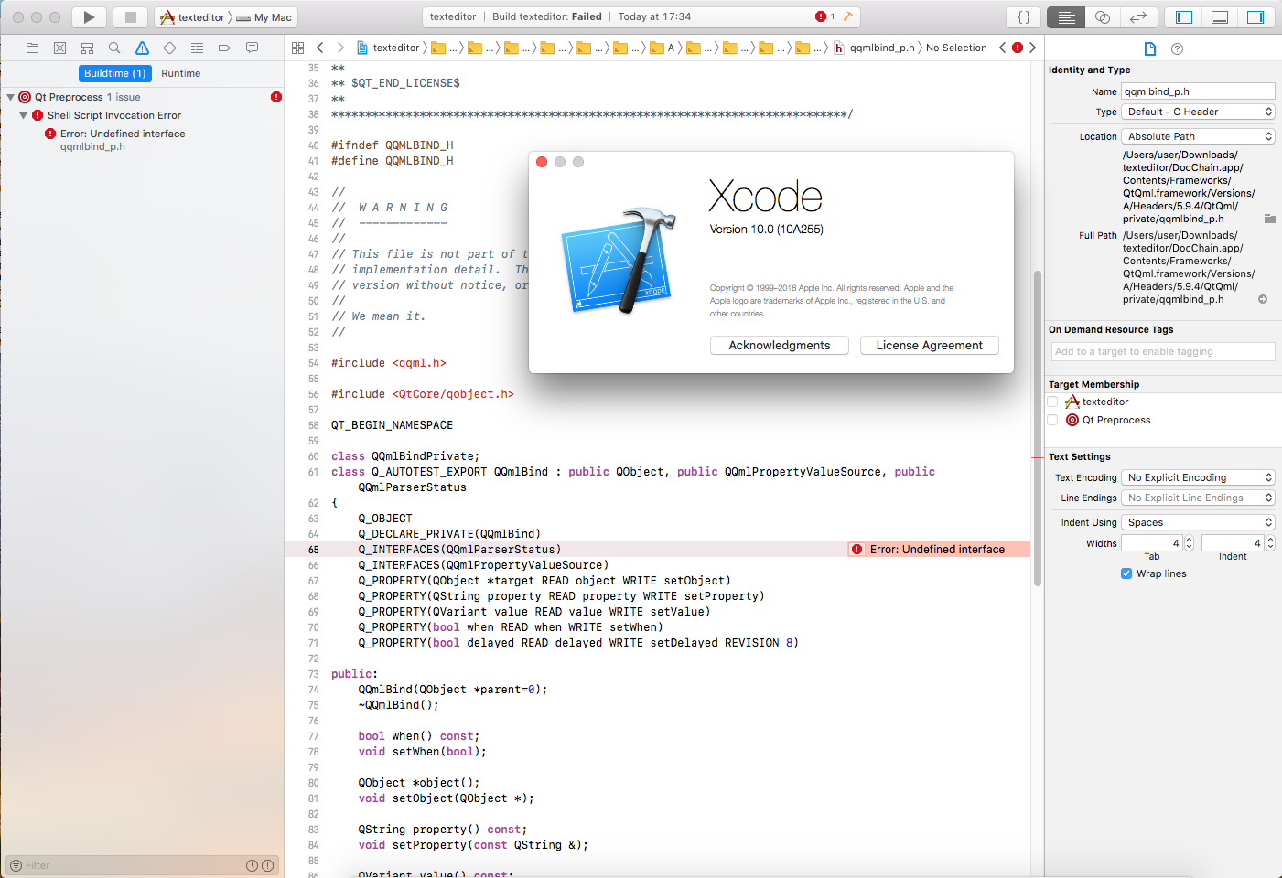Go forward in editor history
1282x878 pixels.
pos(340,48)
